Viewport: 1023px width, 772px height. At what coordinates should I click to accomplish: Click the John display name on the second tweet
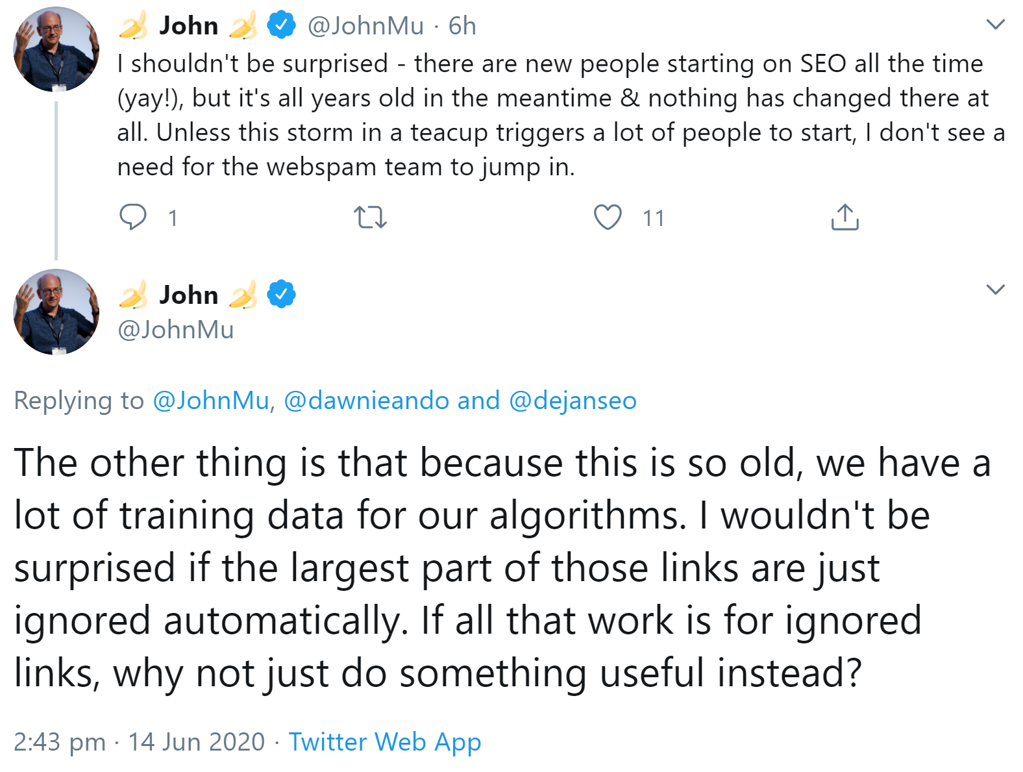189,295
